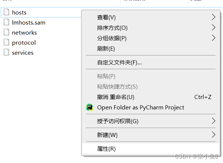Select the hosts file name

coord(19,13)
